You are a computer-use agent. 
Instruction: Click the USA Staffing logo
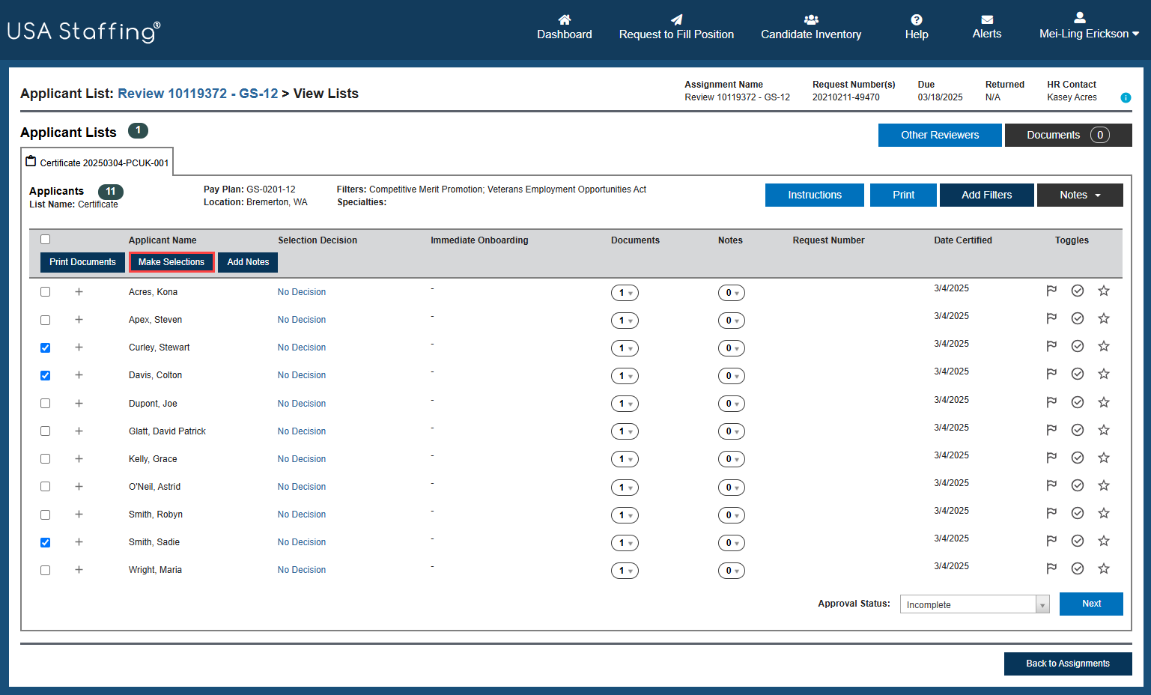pyautogui.click(x=84, y=31)
